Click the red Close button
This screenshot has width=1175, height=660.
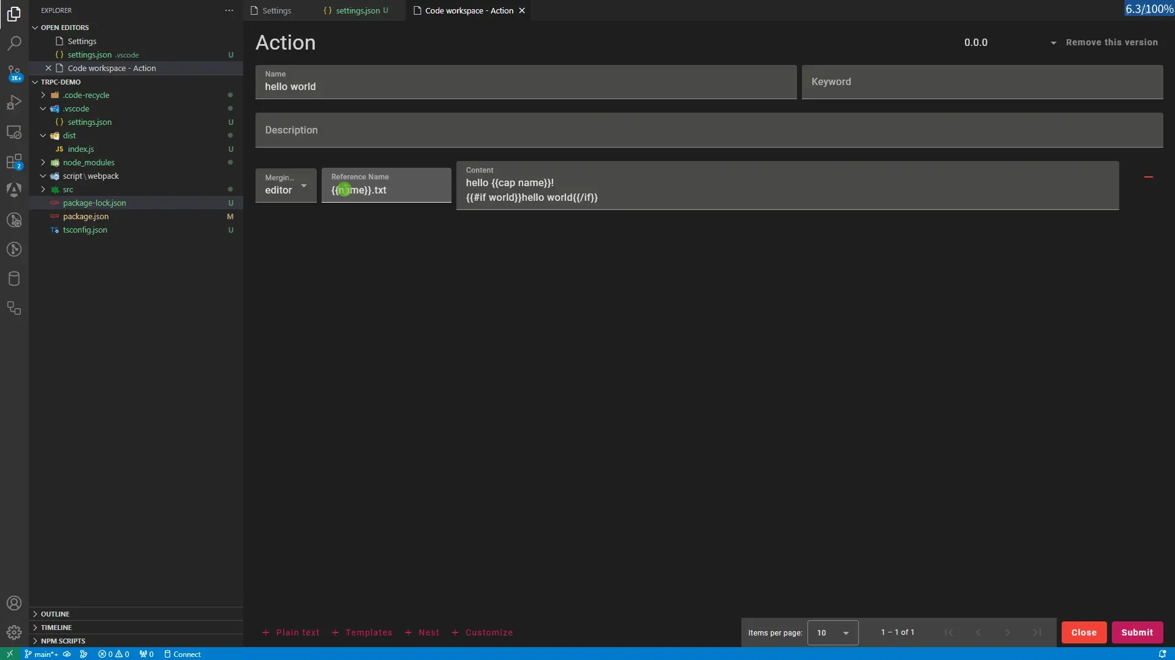click(x=1084, y=632)
